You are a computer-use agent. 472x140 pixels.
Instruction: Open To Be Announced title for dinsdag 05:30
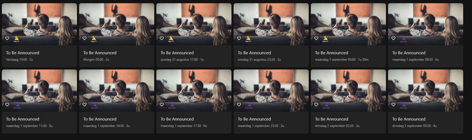click(409, 119)
